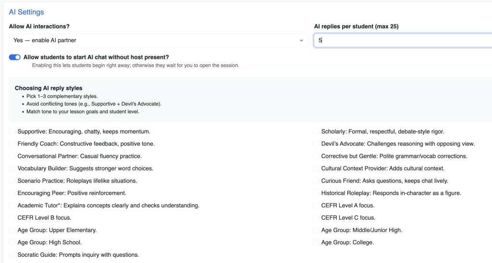Tick the Vocabulary Builder option
This screenshot has width=492, height=263.
point(12,168)
